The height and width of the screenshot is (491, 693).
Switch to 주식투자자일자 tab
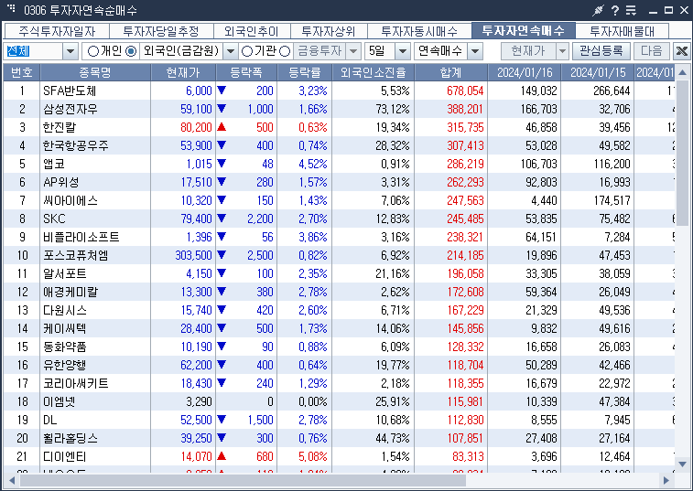coord(57,31)
